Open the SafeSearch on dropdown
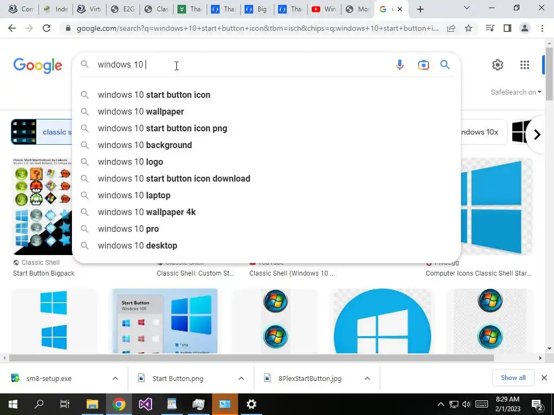554x415 pixels. (516, 92)
